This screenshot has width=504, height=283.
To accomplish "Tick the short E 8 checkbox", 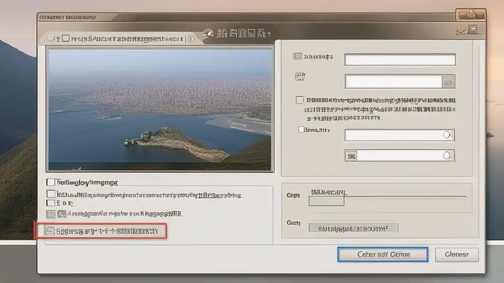I will [x=51, y=203].
